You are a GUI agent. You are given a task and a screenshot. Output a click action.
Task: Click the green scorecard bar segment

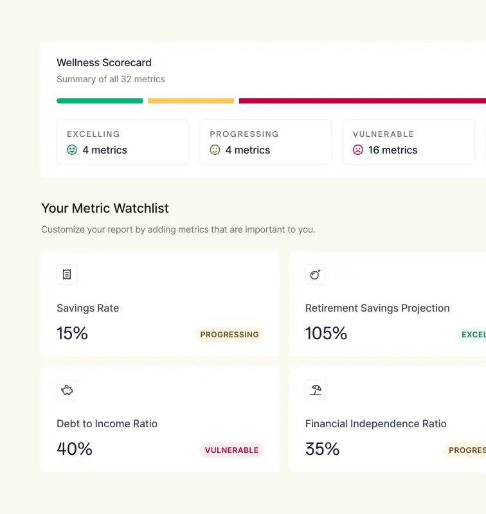point(100,101)
